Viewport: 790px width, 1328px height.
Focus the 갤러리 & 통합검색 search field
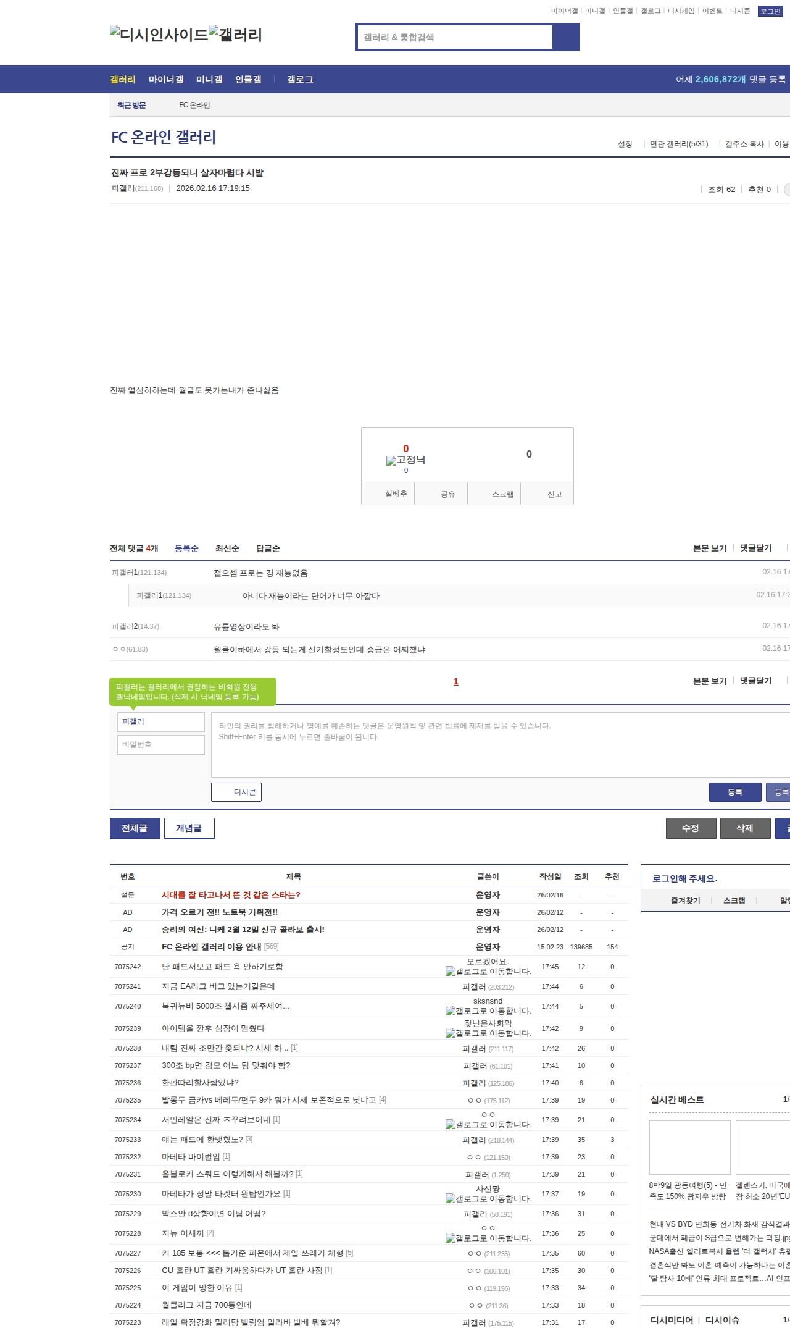click(455, 37)
